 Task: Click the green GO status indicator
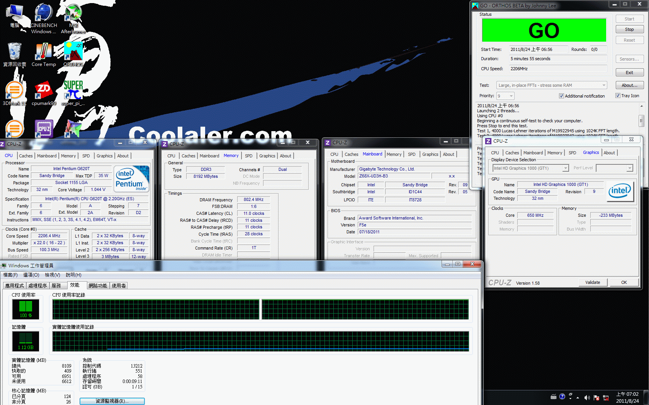tap(544, 30)
